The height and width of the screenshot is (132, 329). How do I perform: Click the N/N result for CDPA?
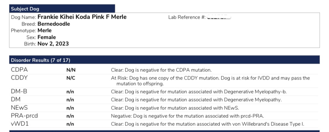point(70,70)
